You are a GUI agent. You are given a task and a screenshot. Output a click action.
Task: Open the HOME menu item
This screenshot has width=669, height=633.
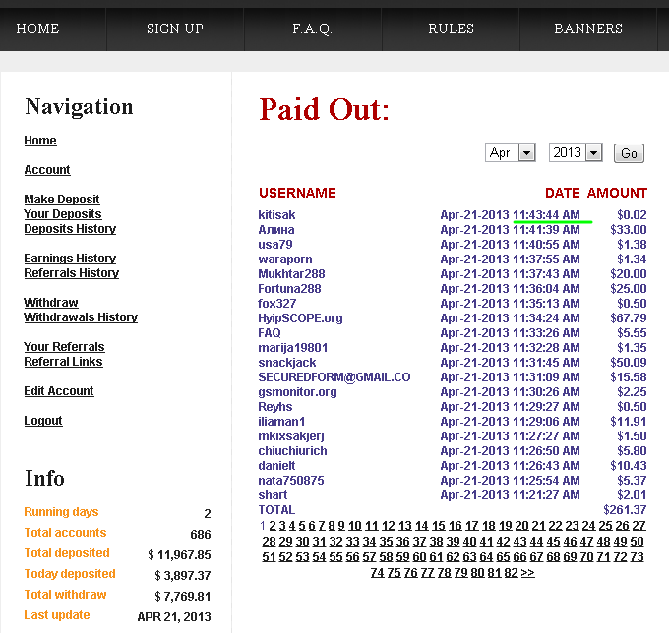point(38,29)
